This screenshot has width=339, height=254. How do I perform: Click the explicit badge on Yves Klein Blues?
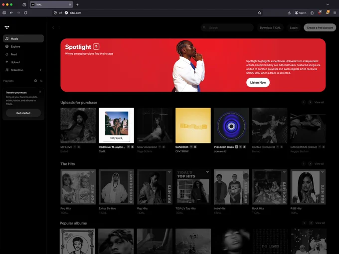point(236,147)
